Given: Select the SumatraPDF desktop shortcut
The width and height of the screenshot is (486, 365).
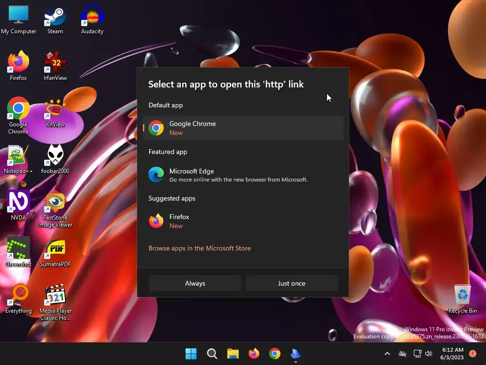Looking at the screenshot, I should [x=55, y=252].
